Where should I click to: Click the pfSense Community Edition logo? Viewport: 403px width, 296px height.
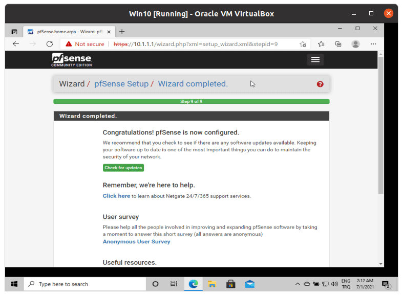[x=71, y=60]
